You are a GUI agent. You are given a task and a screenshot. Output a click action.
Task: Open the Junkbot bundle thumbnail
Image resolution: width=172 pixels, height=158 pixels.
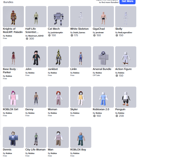[58, 57]
